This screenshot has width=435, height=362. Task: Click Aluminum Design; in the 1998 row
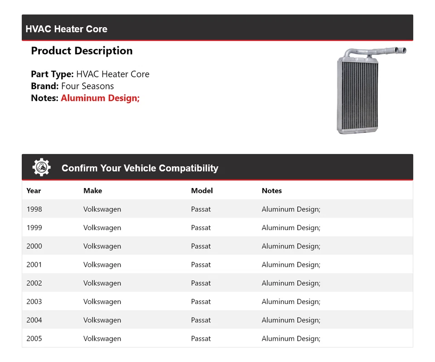tap(291, 209)
